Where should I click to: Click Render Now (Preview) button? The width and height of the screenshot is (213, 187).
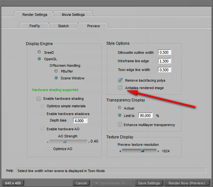click(x=187, y=183)
